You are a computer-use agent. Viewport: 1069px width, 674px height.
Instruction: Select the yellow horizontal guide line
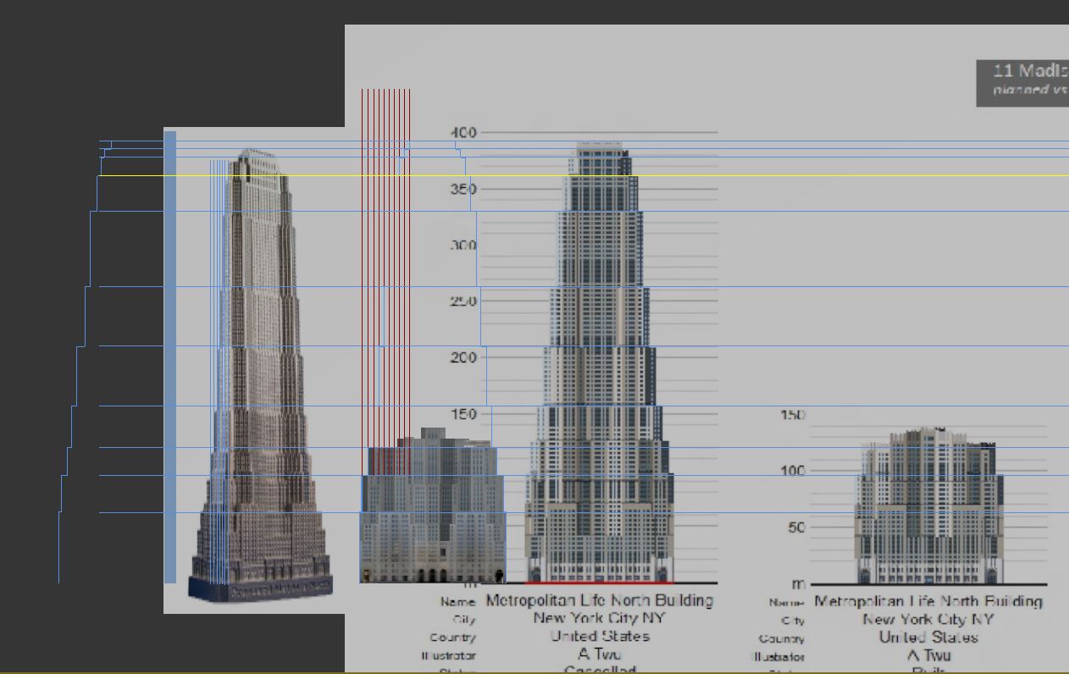click(584, 176)
